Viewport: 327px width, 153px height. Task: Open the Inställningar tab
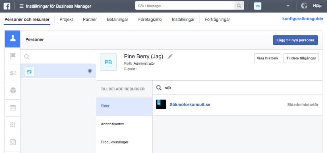[x=183, y=20]
